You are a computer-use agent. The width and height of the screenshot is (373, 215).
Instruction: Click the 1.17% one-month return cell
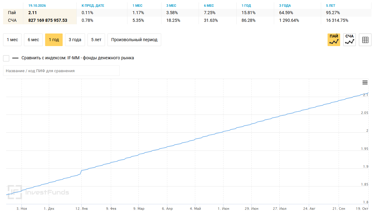[x=138, y=13]
